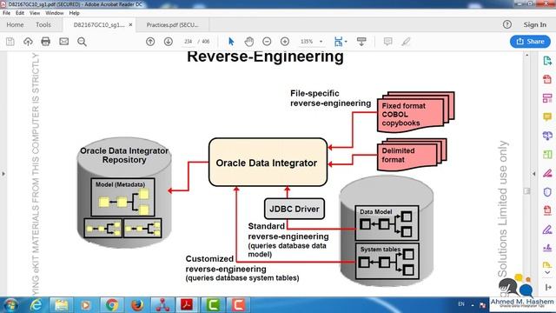The height and width of the screenshot is (313, 556).
Task: Switch to the Tools tab
Action: pyautogui.click(x=43, y=25)
